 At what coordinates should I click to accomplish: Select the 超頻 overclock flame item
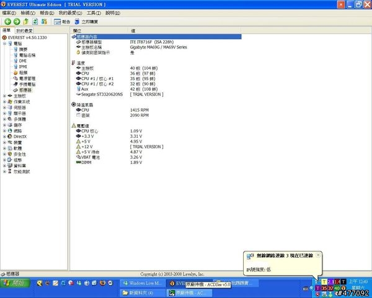(x=24, y=73)
